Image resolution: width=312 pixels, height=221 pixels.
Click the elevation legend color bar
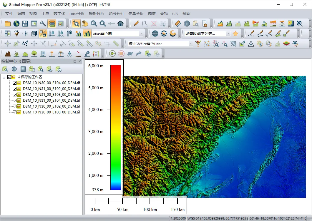116,127
